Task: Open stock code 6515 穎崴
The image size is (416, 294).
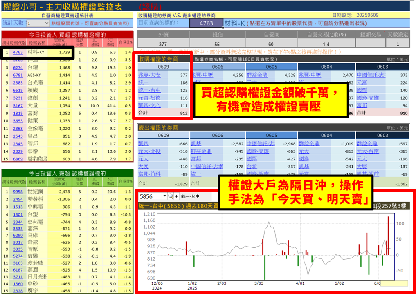Action: coord(18,90)
